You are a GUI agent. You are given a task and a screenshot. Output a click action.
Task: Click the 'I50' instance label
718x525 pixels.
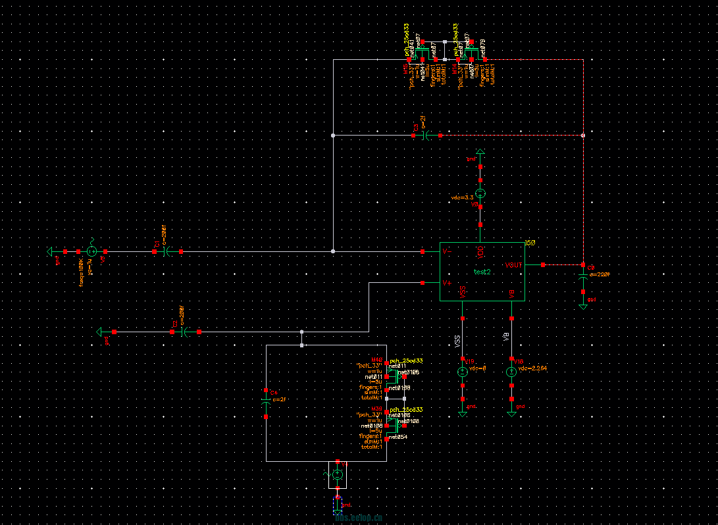(x=530, y=242)
